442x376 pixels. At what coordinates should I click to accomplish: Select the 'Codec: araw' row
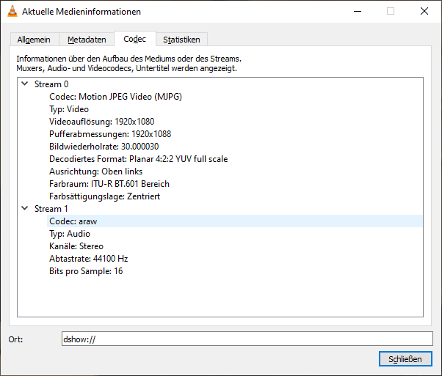(x=234, y=221)
